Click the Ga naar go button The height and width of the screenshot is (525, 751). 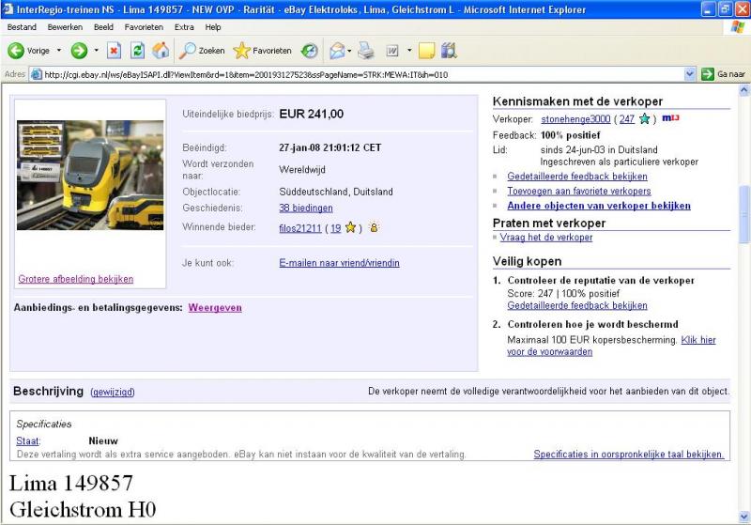coord(724,74)
